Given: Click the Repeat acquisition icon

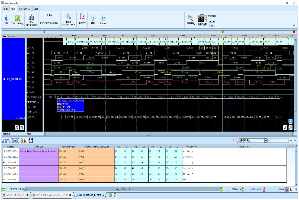Looking at the screenshot, I should click(x=103, y=18).
